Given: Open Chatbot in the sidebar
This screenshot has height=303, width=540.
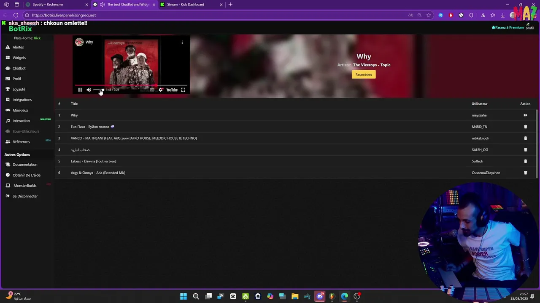Looking at the screenshot, I should 19,68.
